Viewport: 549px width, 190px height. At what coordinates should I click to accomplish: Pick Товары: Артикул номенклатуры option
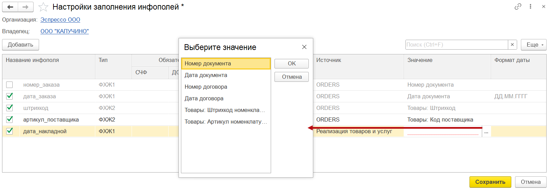click(x=226, y=122)
